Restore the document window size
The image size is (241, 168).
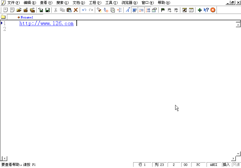point(233,3)
